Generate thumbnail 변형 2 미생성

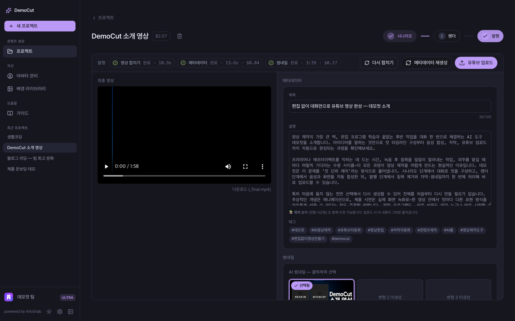pyautogui.click(x=390, y=290)
